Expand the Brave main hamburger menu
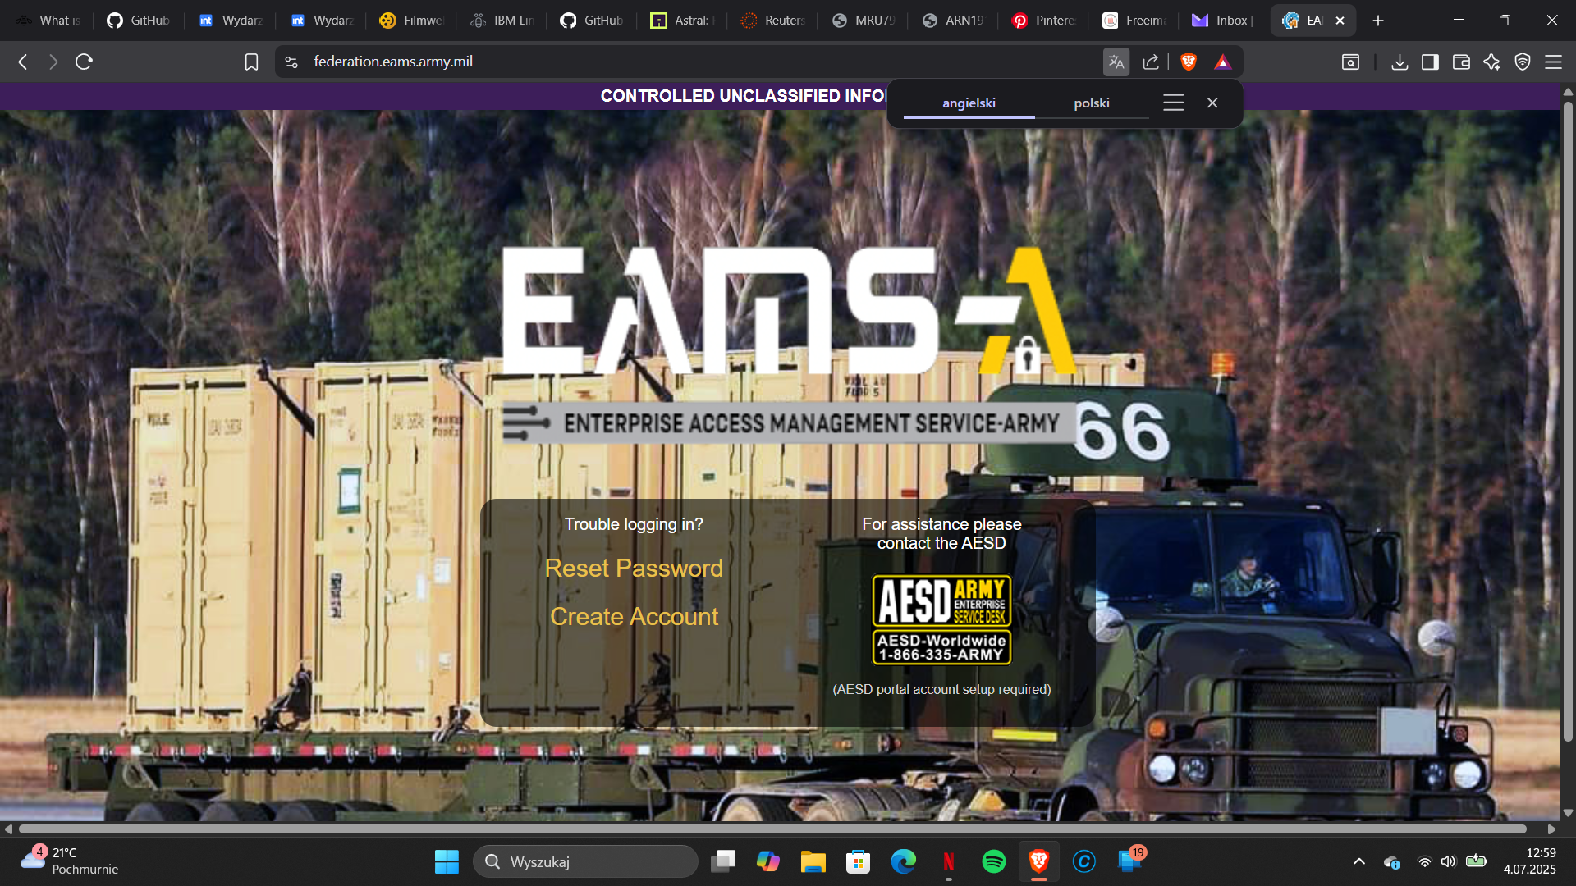Viewport: 1576px width, 886px height. pos(1553,62)
